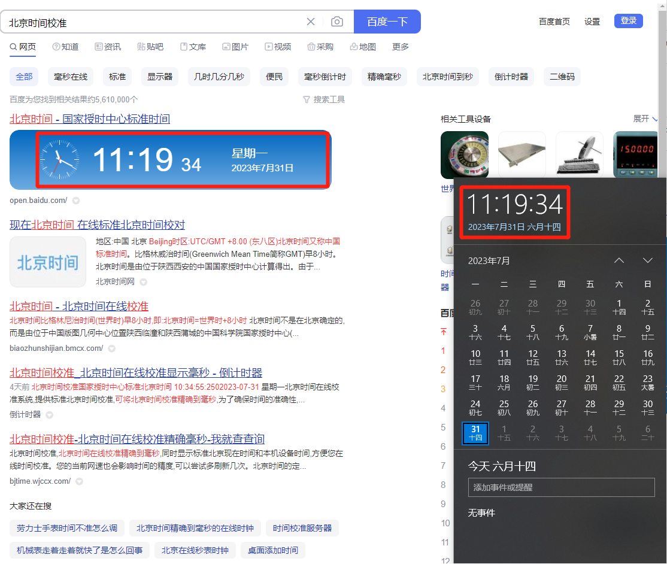Viewport: 667px width, 564px height.
Task: Clear search text with the X icon
Action: click(311, 22)
